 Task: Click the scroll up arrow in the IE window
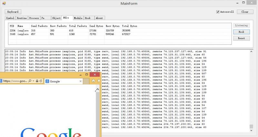(98, 89)
